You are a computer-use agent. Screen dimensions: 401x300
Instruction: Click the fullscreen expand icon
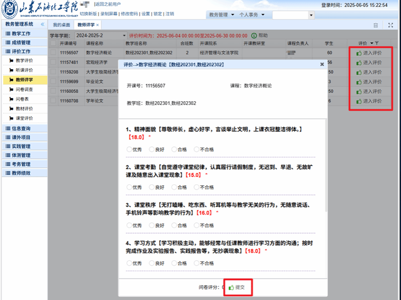click(x=390, y=25)
